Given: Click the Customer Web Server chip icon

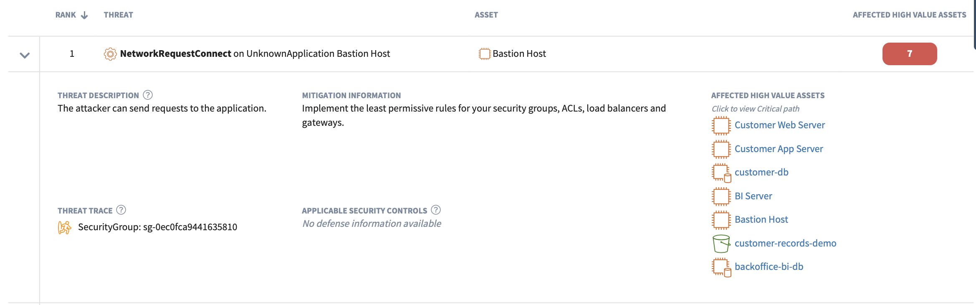Looking at the screenshot, I should (721, 125).
